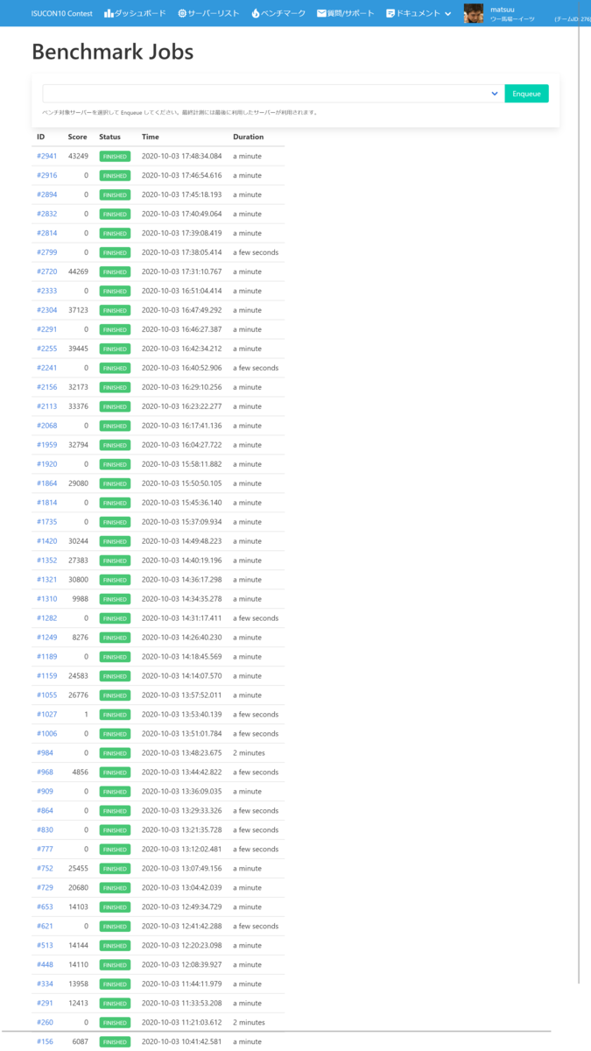
Task: Select timestamp 2020-10-03 13:48:23.675
Action: (x=181, y=753)
